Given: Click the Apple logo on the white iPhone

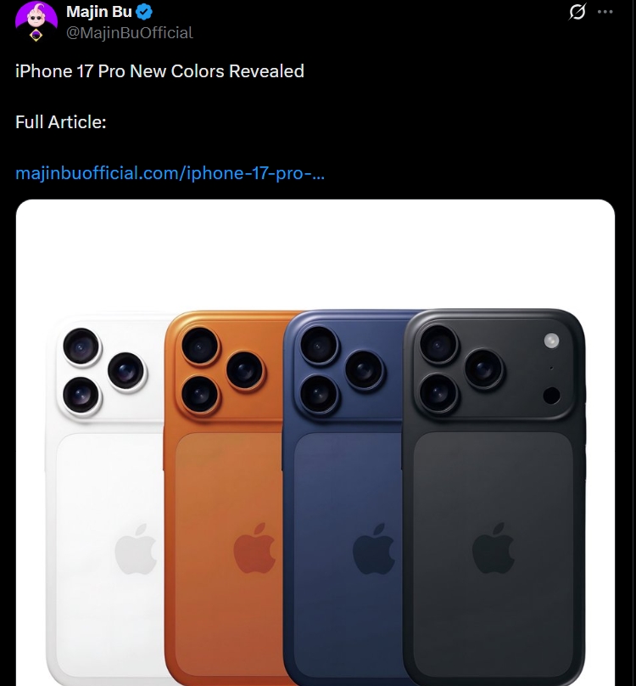Looking at the screenshot, I should click(x=136, y=548).
